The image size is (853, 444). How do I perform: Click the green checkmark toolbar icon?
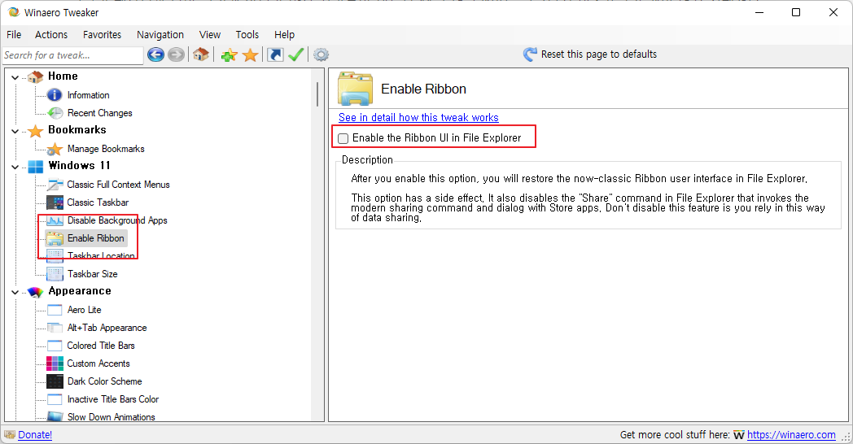click(296, 54)
